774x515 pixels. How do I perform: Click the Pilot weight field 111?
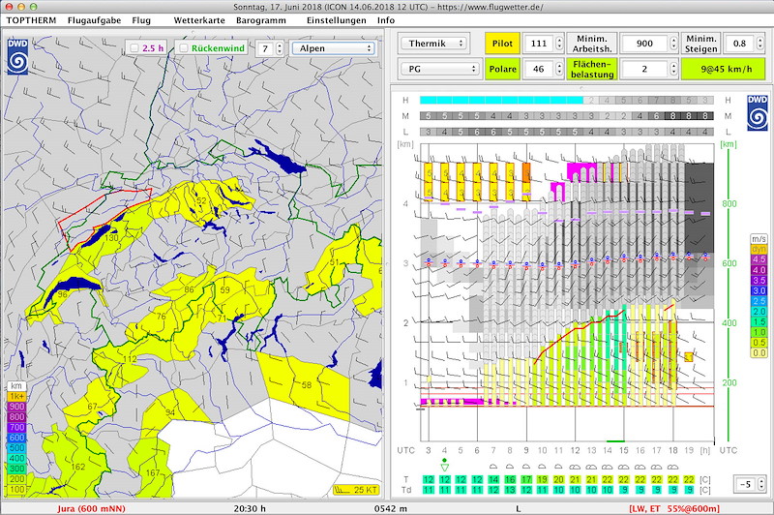539,43
